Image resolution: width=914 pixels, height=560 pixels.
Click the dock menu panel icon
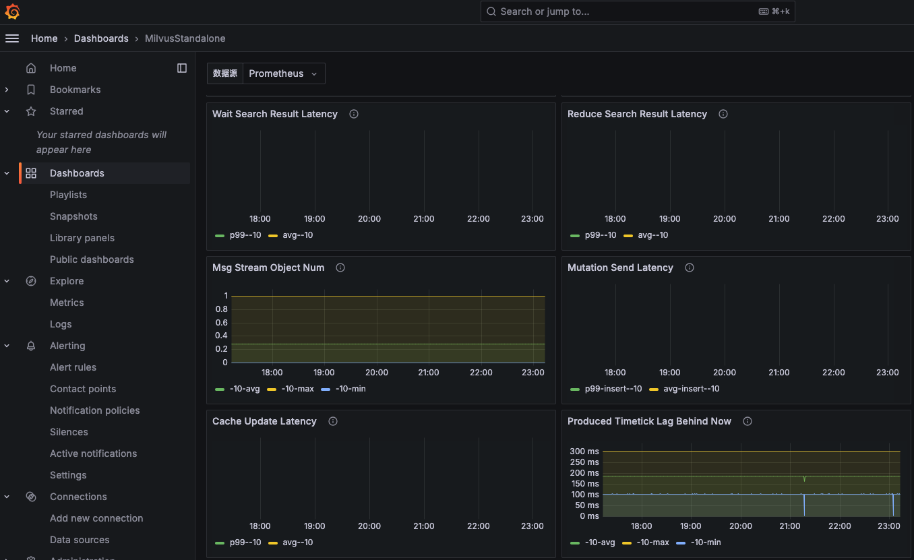pyautogui.click(x=182, y=68)
